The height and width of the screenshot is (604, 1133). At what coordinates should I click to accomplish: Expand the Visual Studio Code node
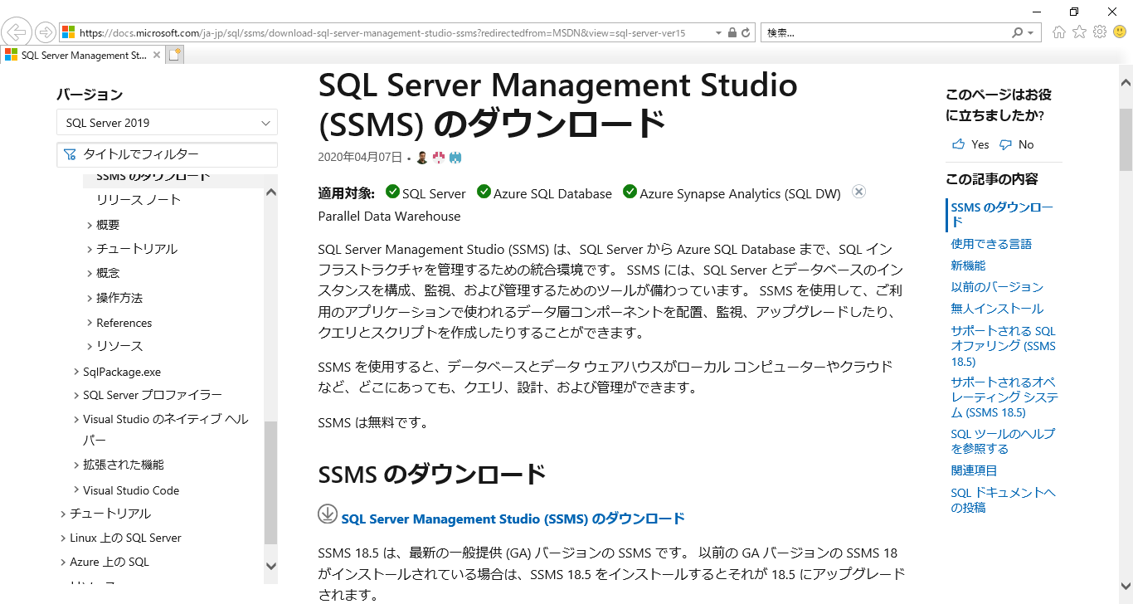[x=76, y=490]
